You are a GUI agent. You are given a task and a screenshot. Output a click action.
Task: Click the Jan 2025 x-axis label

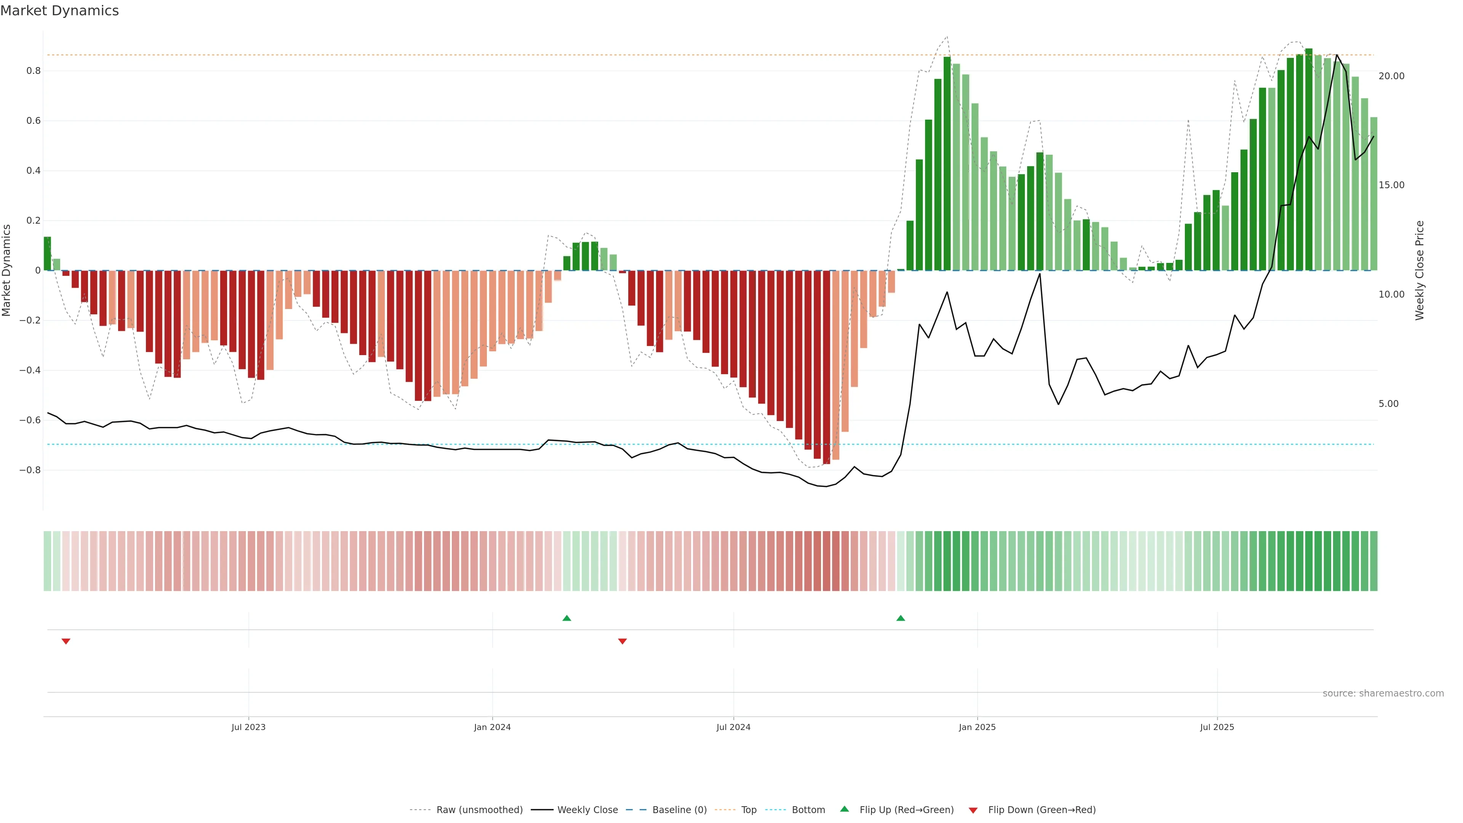pyautogui.click(x=977, y=727)
